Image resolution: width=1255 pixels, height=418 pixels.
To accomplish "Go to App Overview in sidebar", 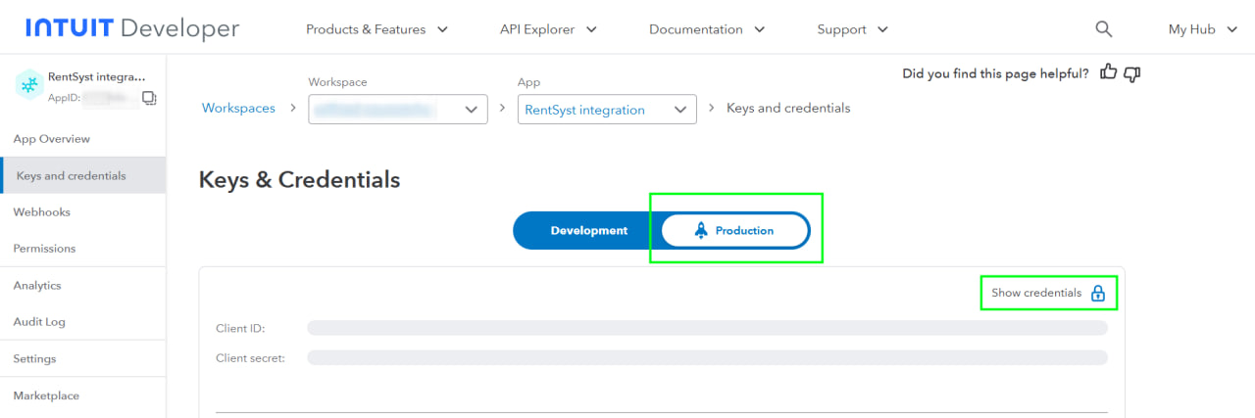I will coord(52,139).
